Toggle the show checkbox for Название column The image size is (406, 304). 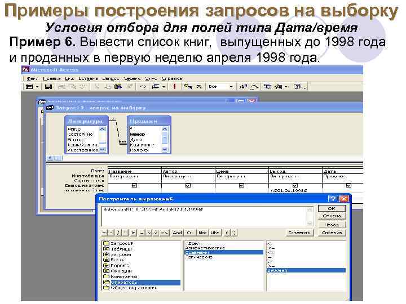[134, 186]
